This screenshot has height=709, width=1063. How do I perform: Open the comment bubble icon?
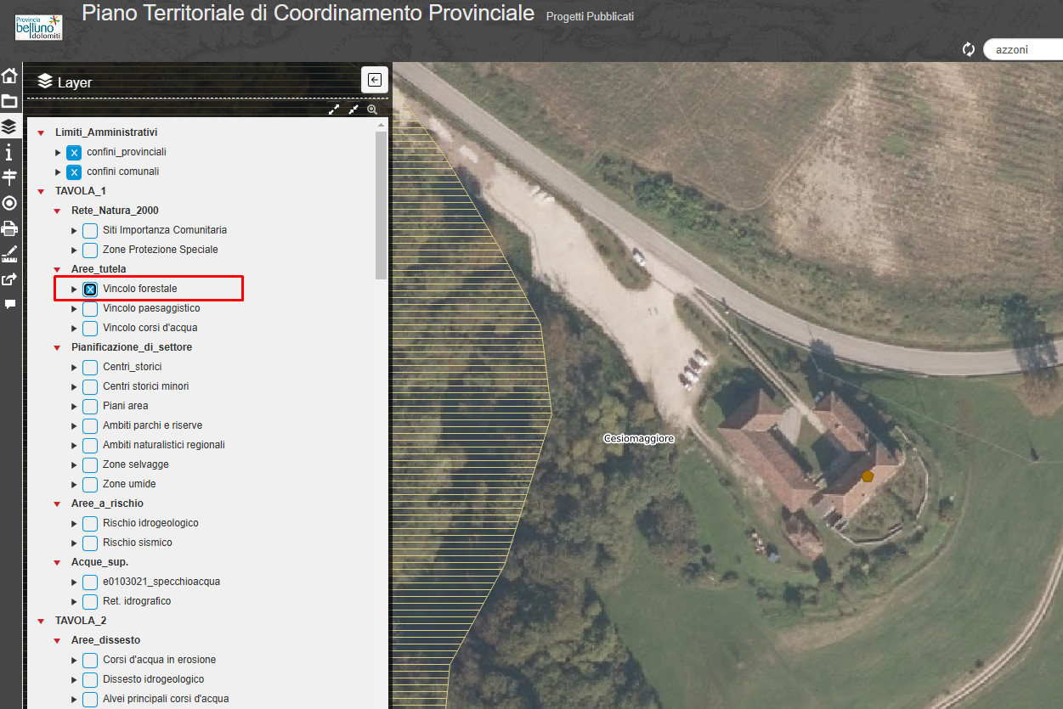click(x=9, y=304)
